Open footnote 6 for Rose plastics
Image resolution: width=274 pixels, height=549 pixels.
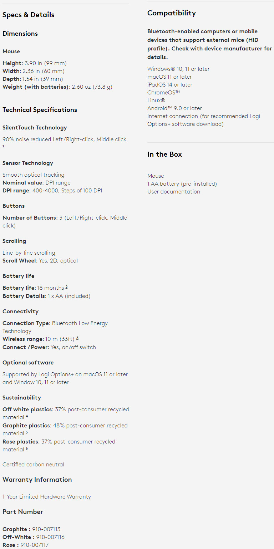click(x=27, y=449)
